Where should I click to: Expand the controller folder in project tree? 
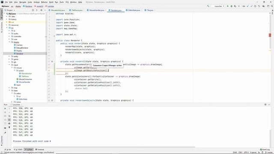click(9, 36)
